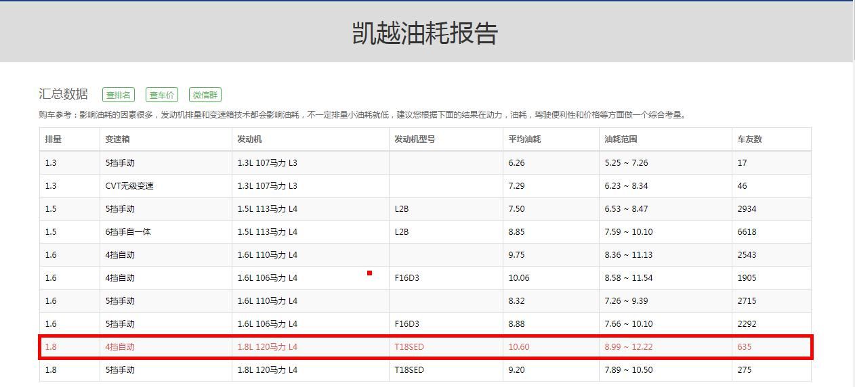Click owner count 2934
855x387 pixels.
tap(747, 208)
